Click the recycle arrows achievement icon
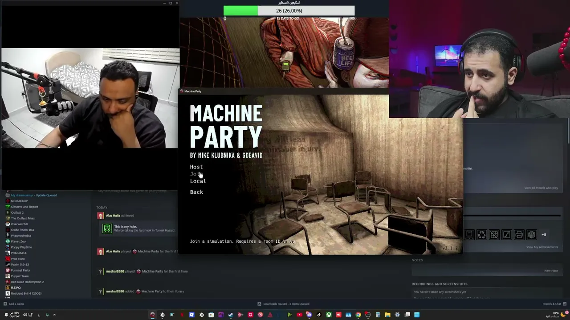The height and width of the screenshot is (320, 570). point(482,234)
